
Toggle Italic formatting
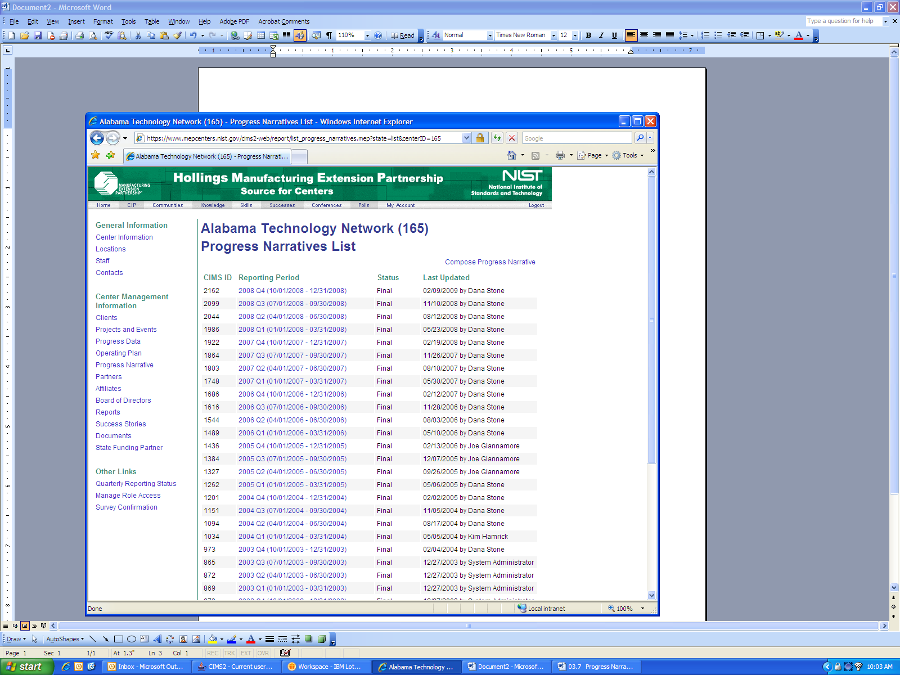[x=601, y=35]
